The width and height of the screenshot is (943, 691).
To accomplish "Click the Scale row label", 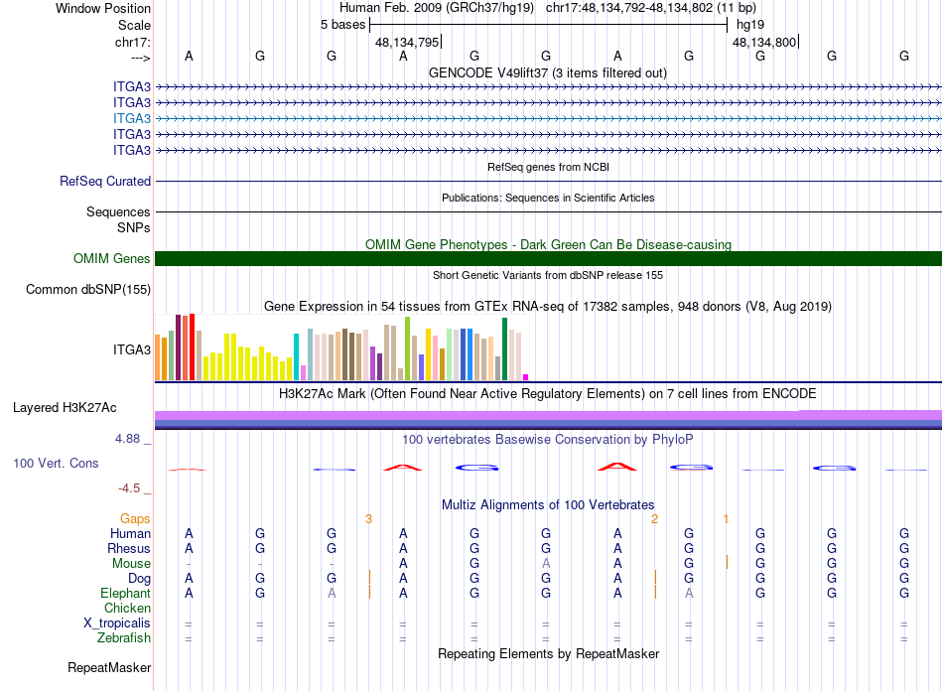I will pyautogui.click(x=134, y=25).
